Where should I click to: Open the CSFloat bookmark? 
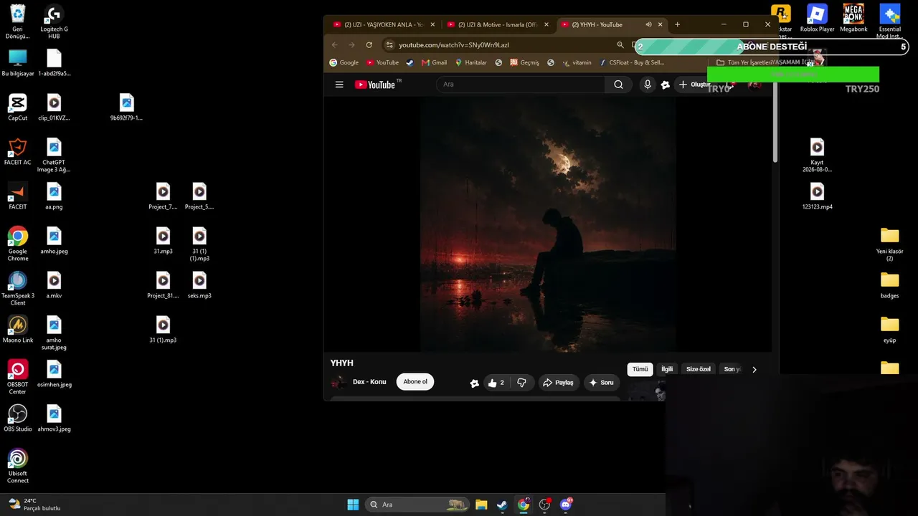pyautogui.click(x=632, y=62)
